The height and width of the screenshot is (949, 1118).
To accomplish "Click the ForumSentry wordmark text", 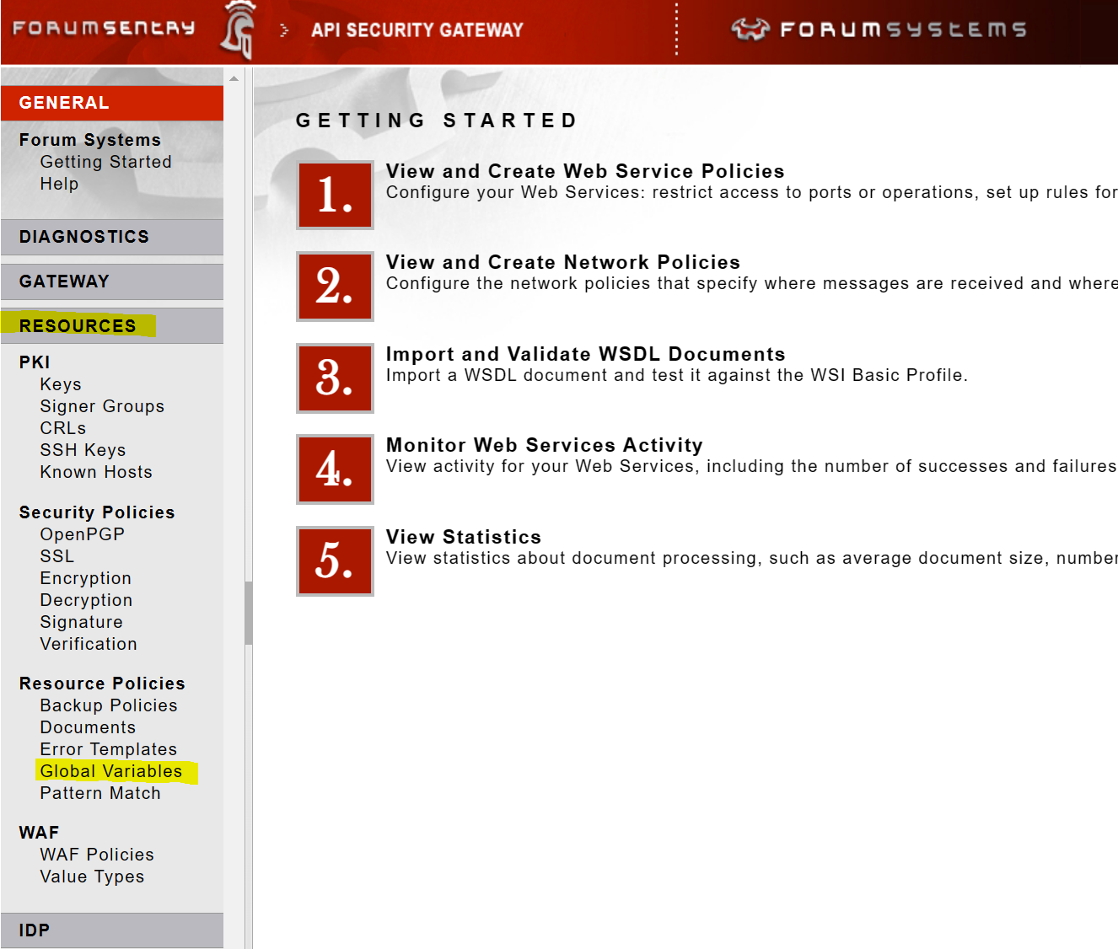I will [104, 28].
